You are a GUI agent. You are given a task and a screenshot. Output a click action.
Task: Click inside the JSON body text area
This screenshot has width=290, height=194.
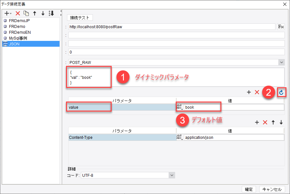point(176,77)
